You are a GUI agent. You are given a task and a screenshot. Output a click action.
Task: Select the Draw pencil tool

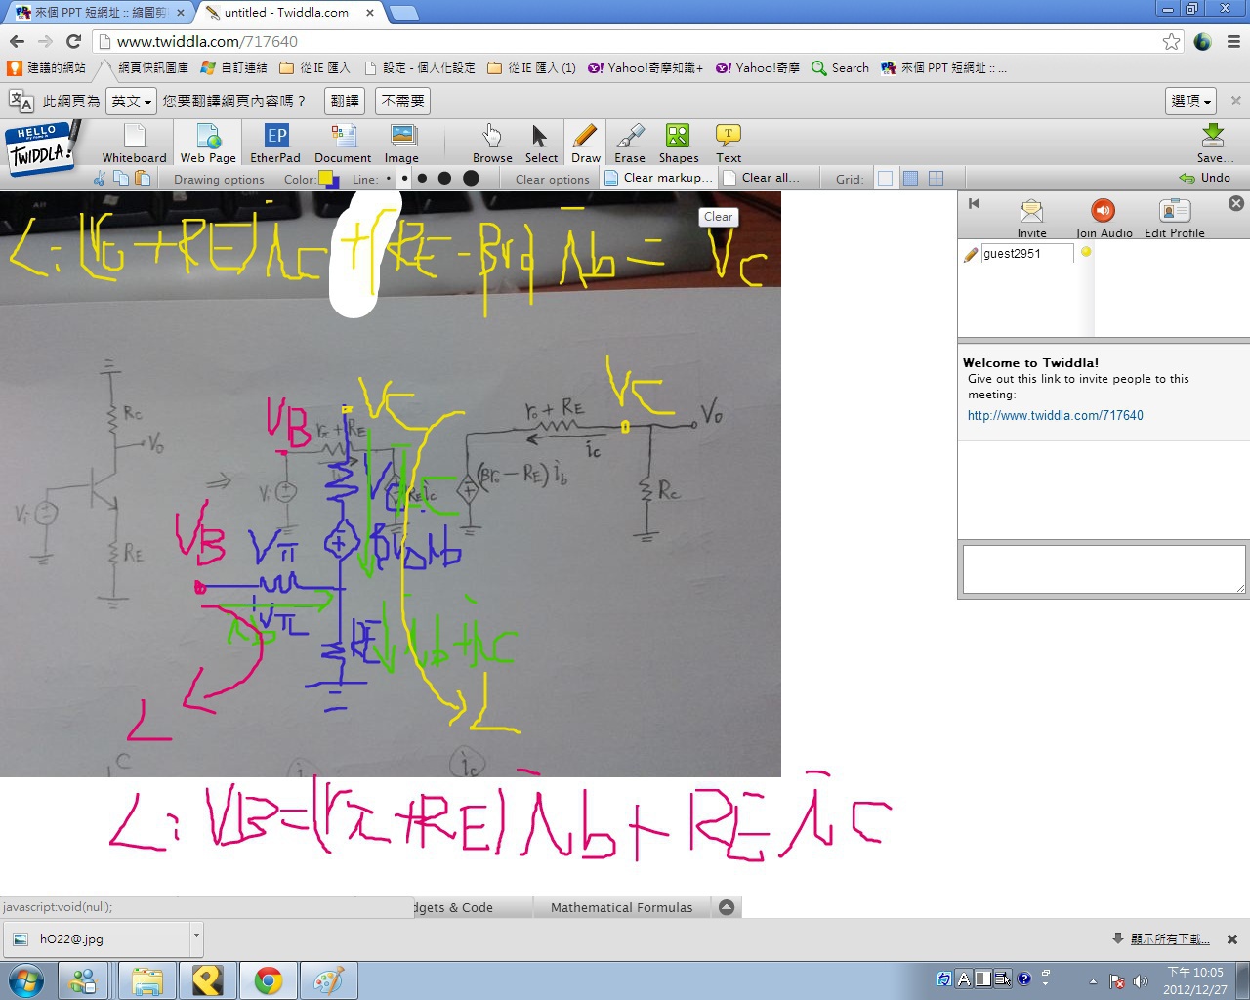pos(585,143)
